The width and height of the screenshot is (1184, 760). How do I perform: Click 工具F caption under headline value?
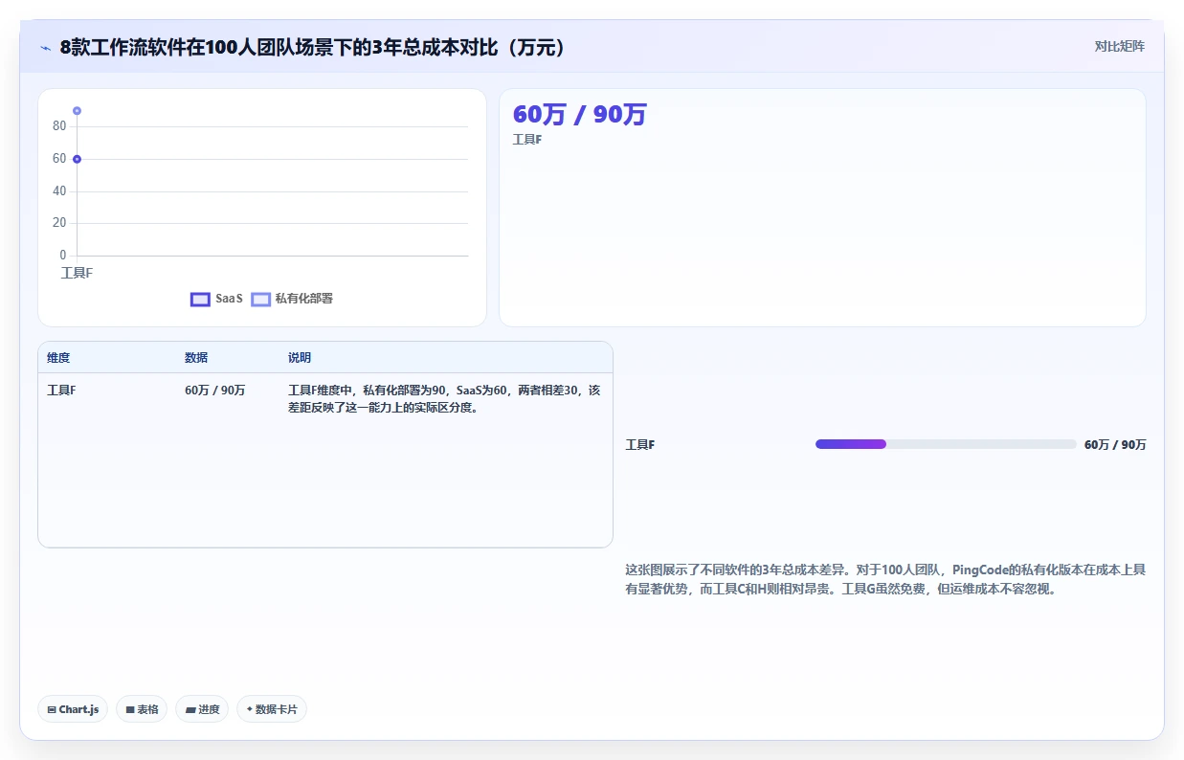click(x=527, y=140)
